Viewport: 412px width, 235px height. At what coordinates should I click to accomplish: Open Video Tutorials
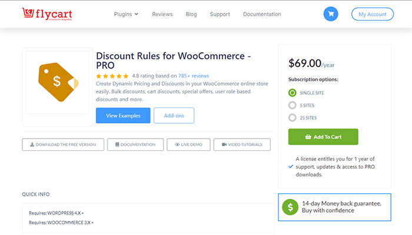[x=242, y=145]
